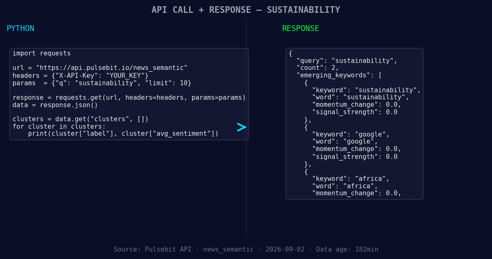492x259 pixels.
Task: Click the "word": "africa" line
Action: point(345,186)
